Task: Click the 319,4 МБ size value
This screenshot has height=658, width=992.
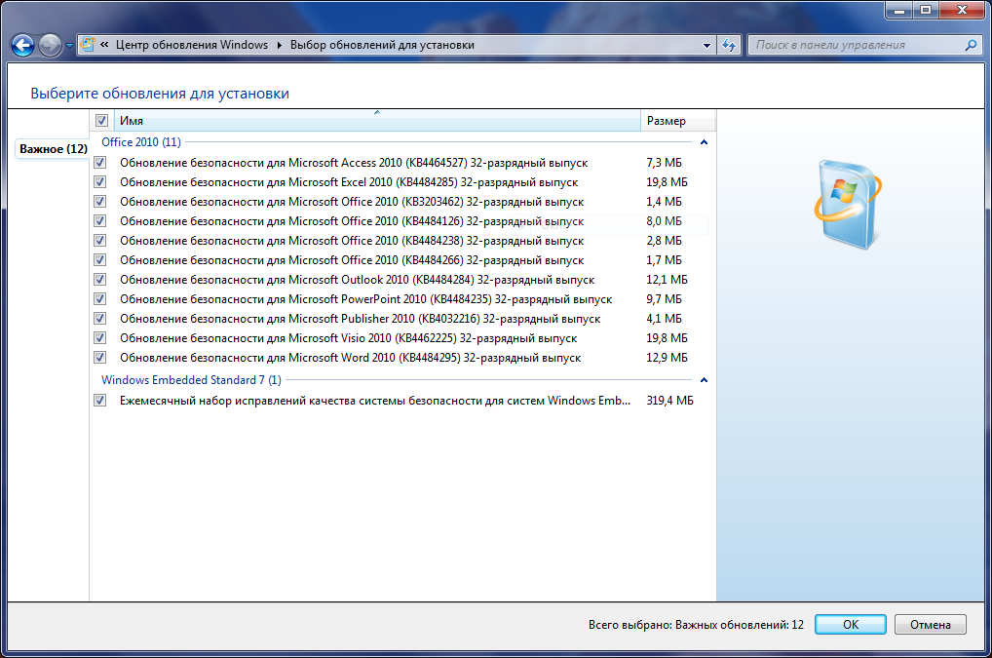Action: 670,401
